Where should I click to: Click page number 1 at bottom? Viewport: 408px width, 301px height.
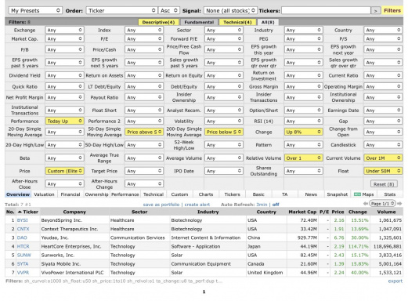pyautogui.click(x=204, y=292)
